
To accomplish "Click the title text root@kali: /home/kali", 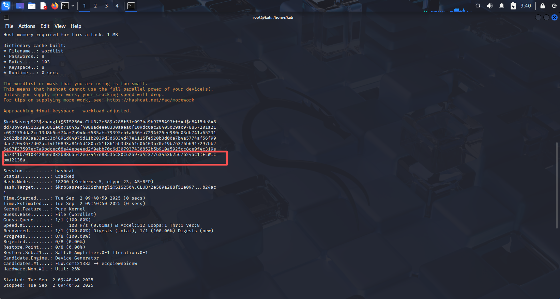I will point(273,17).
